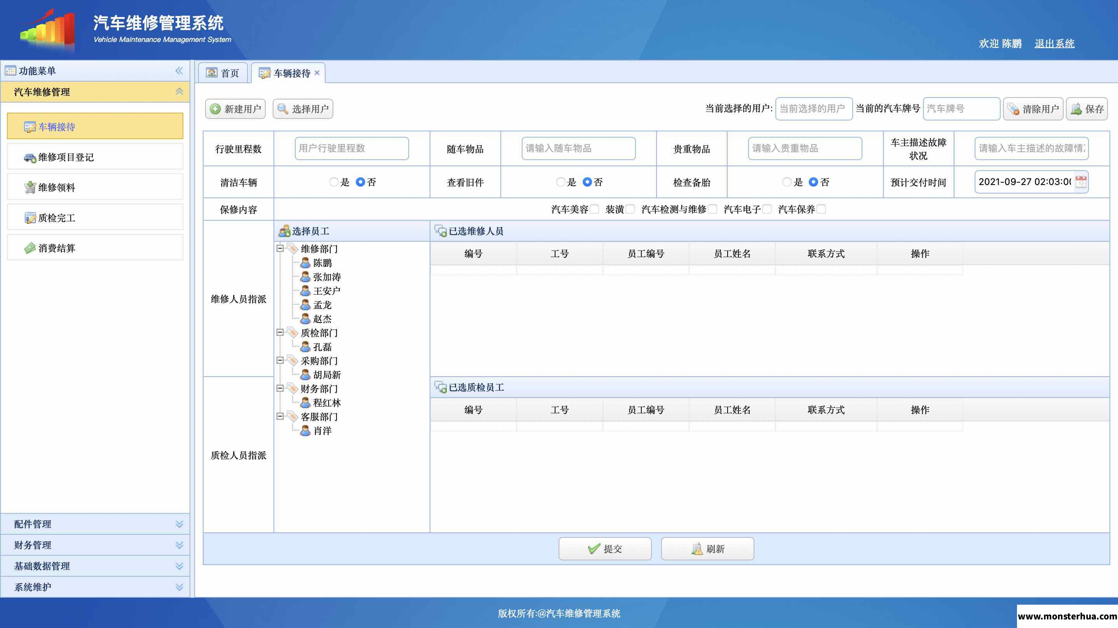The height and width of the screenshot is (628, 1118).
Task: Click the 已选维修人员 panel icon
Action: [441, 231]
